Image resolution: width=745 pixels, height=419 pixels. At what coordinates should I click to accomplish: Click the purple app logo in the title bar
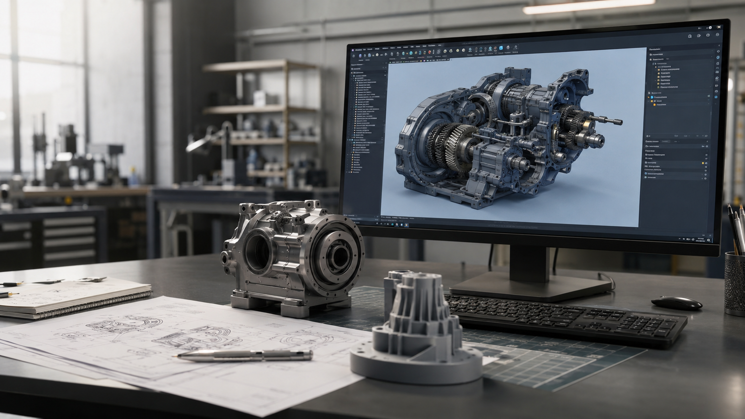(x=352, y=50)
